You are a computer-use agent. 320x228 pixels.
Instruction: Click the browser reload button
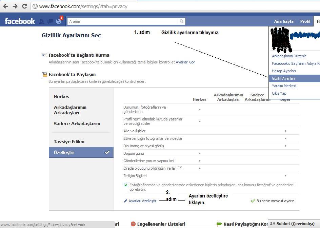pos(24,6)
